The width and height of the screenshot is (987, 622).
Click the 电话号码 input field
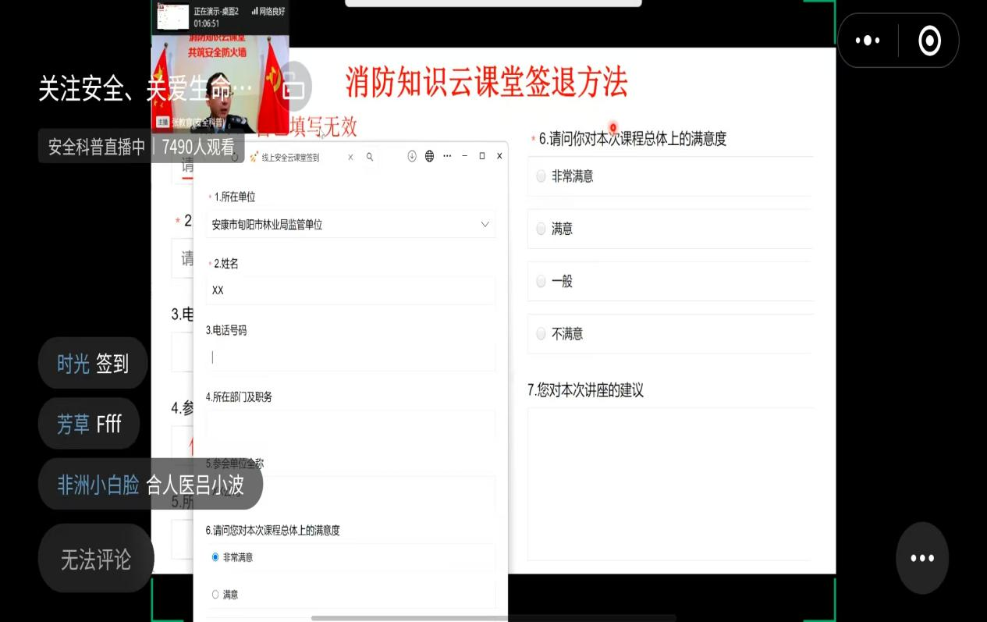[x=350, y=357]
